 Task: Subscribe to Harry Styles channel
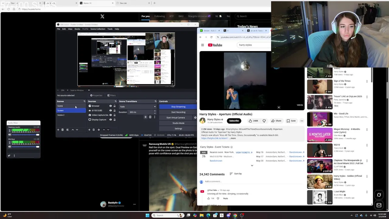tap(234, 121)
